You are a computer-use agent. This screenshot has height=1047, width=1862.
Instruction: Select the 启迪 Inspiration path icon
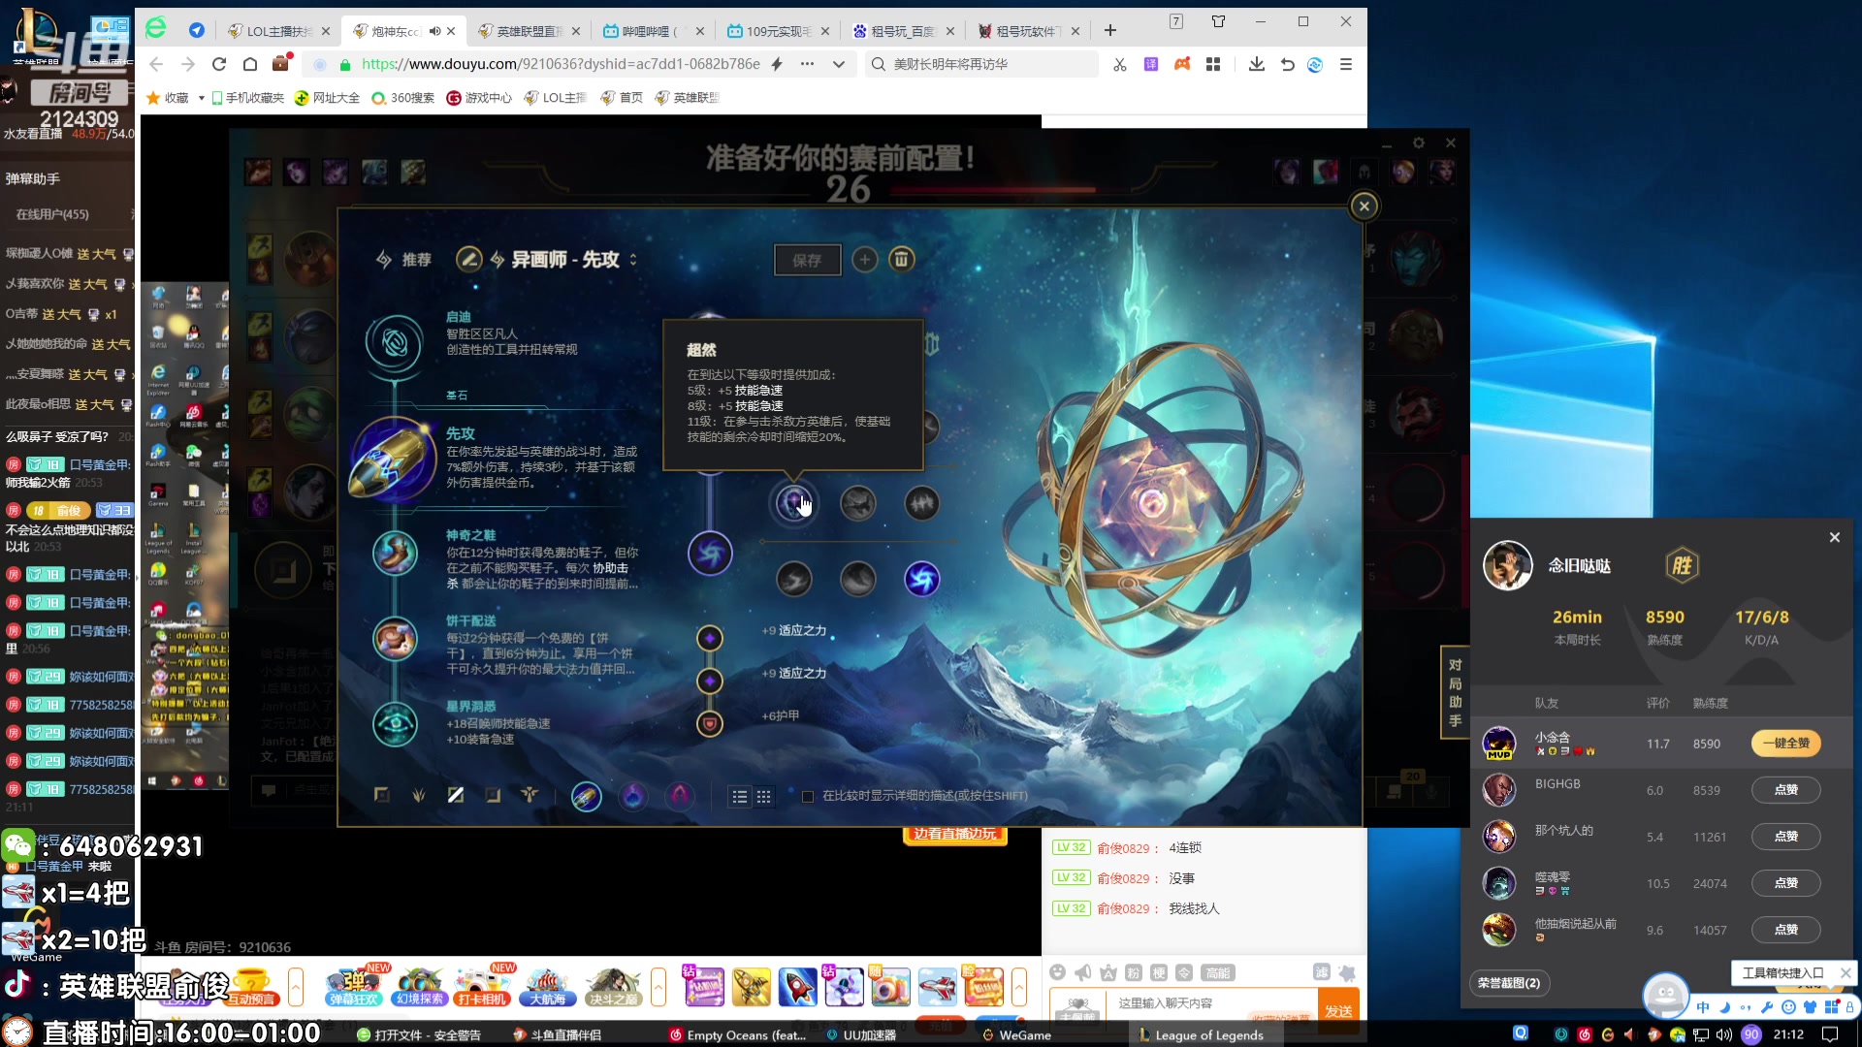click(395, 343)
